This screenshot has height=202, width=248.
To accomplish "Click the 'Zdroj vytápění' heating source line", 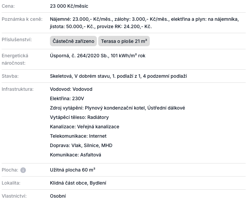I will coord(117,108).
